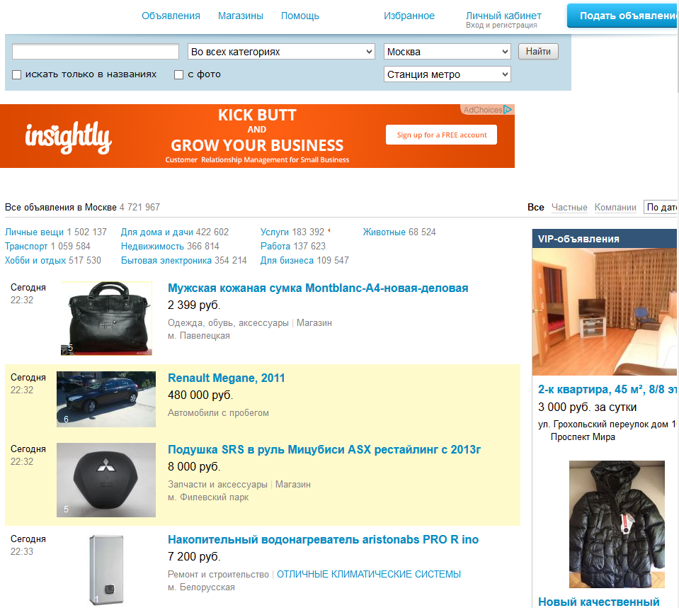Click the 'Одежда, обувь, аксессуары' category text
Screen dimensions: 679x608
pyautogui.click(x=228, y=323)
